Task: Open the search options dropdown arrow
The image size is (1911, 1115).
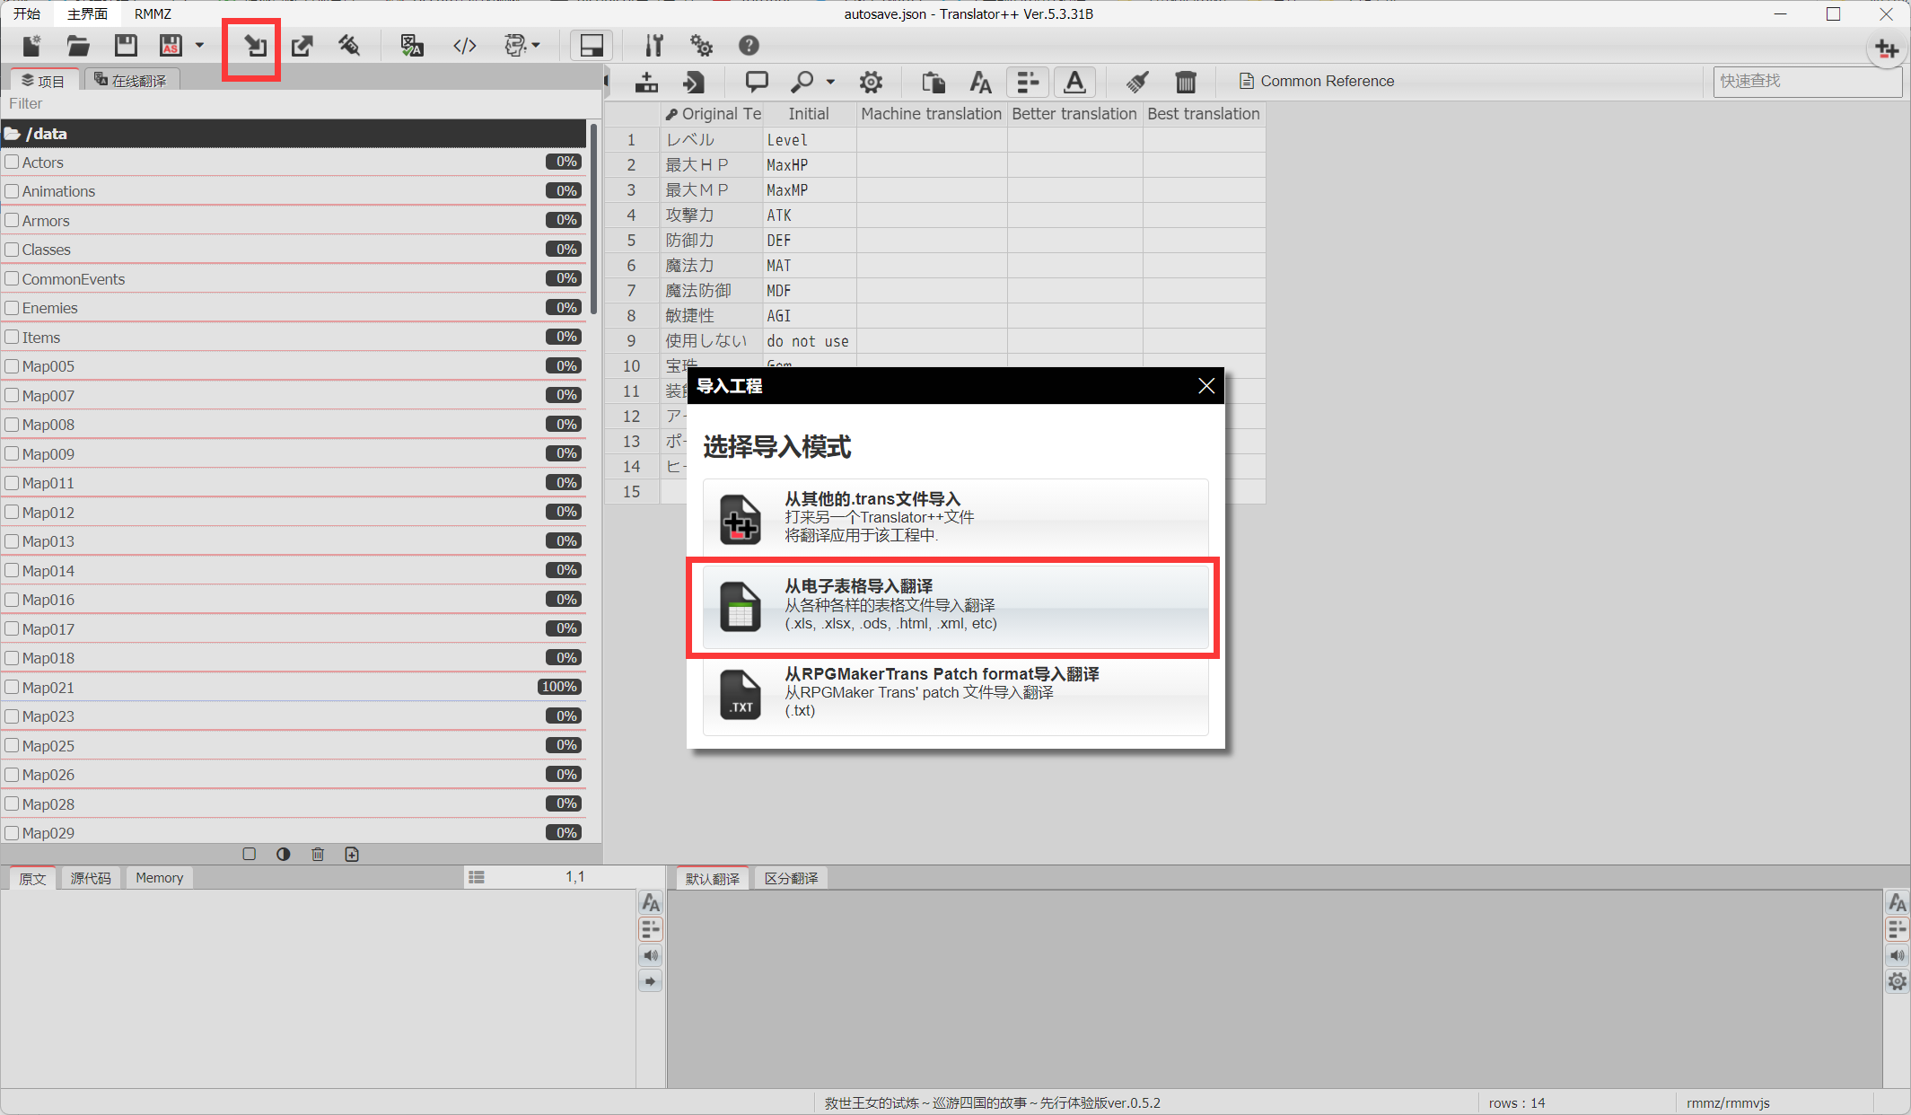Action: click(x=831, y=82)
